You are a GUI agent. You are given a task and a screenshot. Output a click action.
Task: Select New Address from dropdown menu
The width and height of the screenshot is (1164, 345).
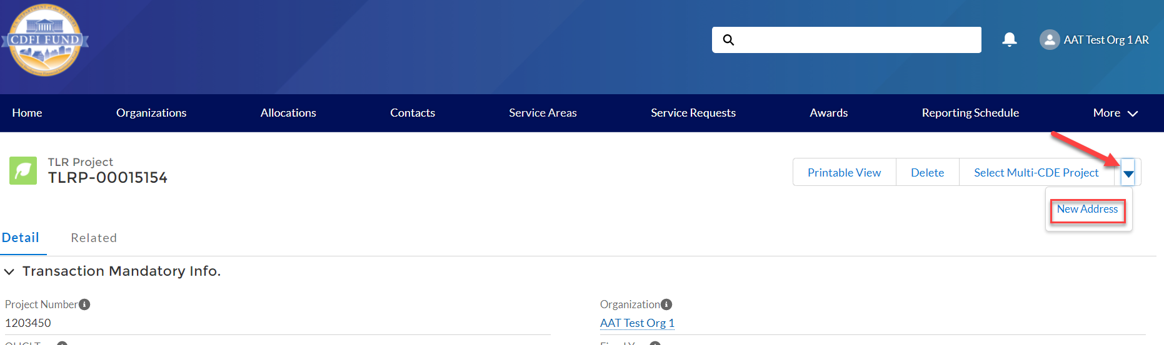(x=1087, y=210)
